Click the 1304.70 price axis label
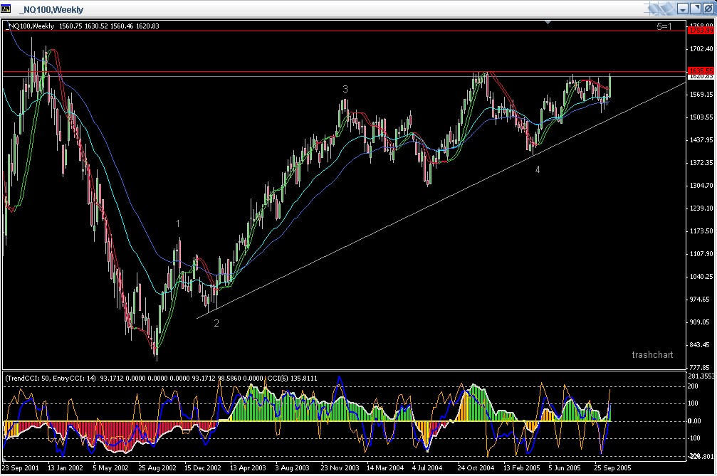The image size is (717, 476). point(701,186)
